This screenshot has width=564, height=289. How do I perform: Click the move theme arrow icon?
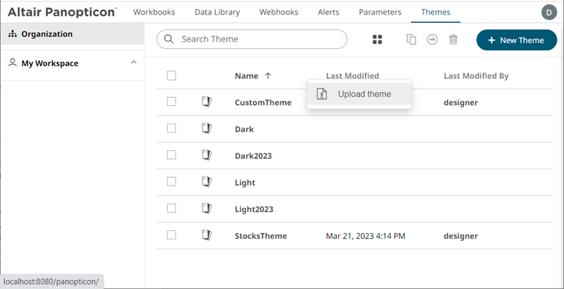[432, 40]
